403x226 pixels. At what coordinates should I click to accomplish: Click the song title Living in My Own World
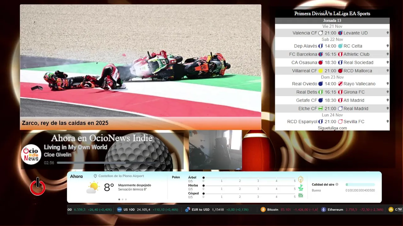(x=76, y=147)
